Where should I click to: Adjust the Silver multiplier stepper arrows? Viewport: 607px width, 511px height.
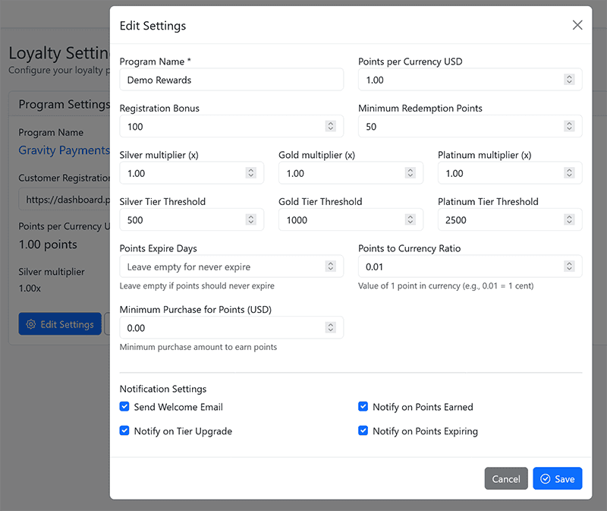tap(251, 173)
